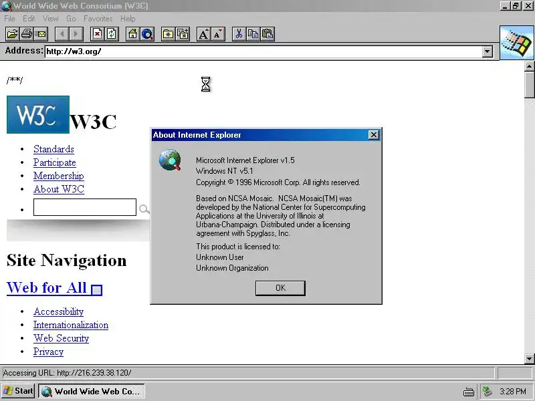Click Add to Favorites toolbar icon

[x=183, y=34]
